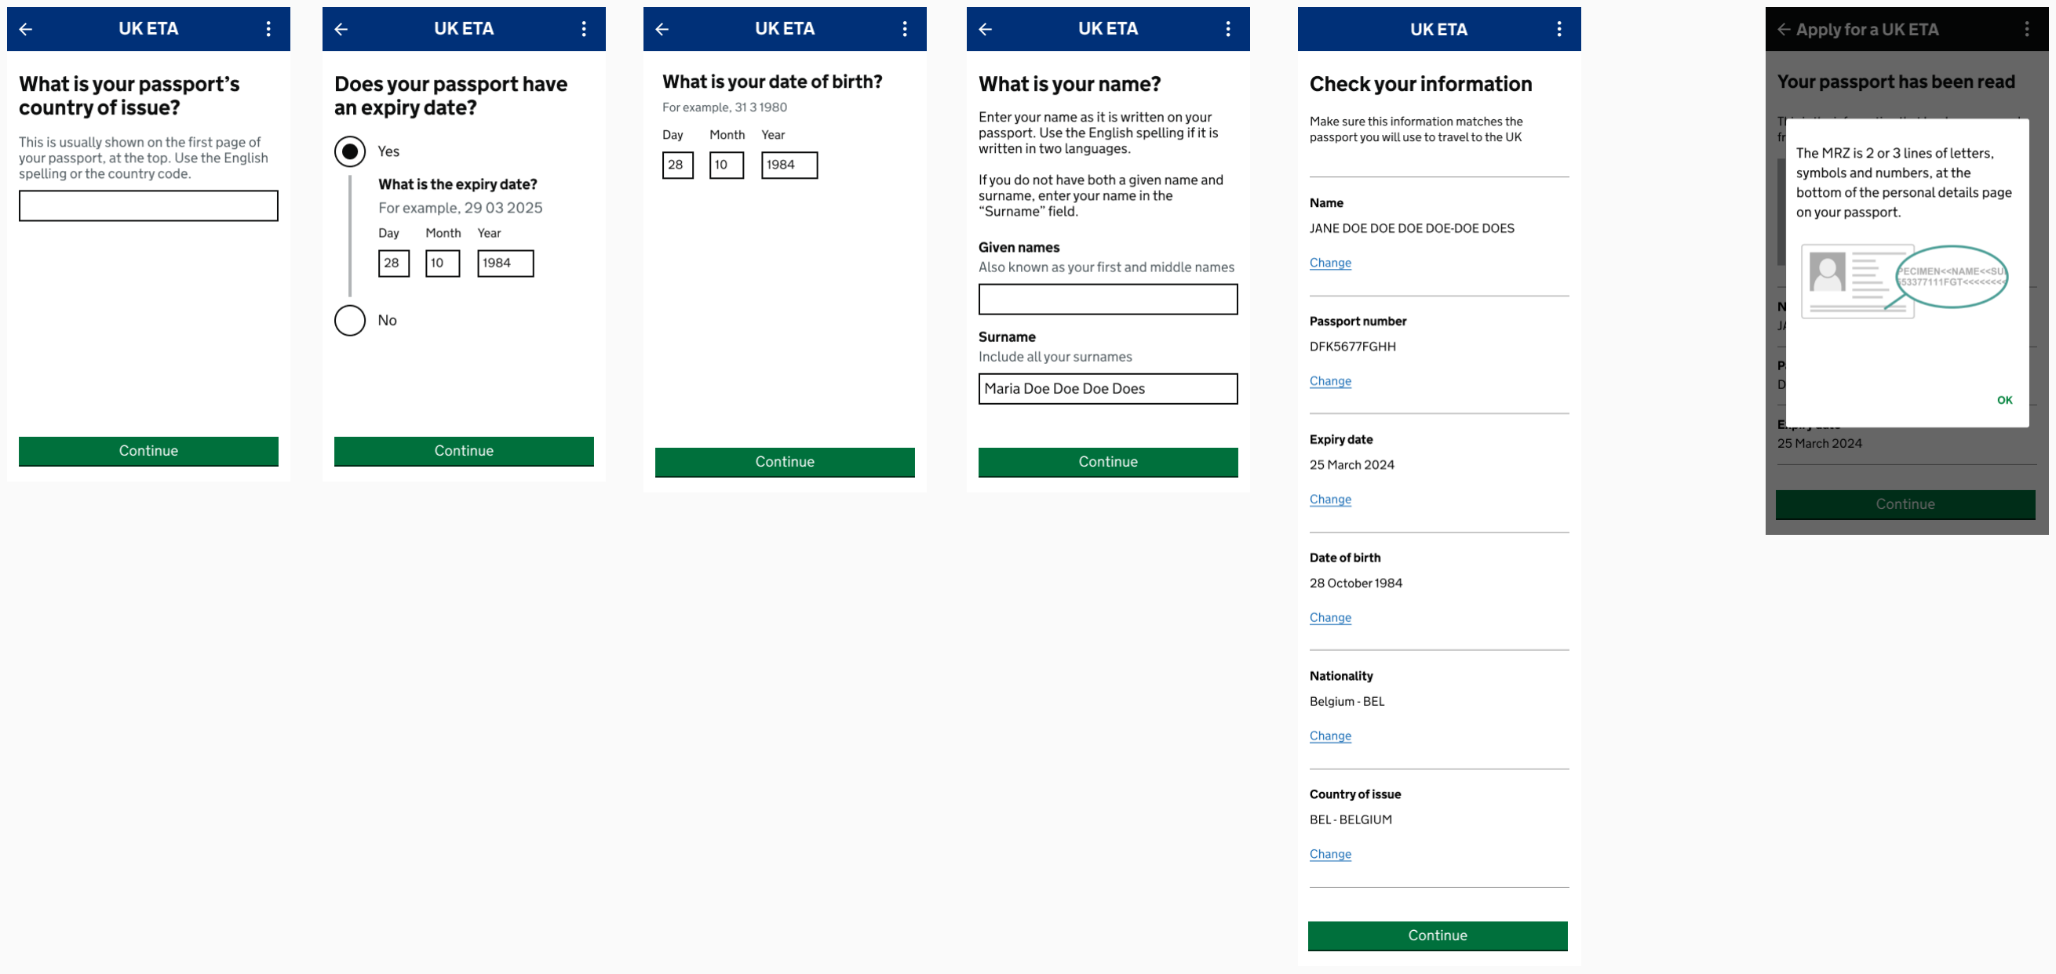Click the back arrow on the date of birth screen
Viewport: 2056px width, 974px height.
pyautogui.click(x=662, y=29)
